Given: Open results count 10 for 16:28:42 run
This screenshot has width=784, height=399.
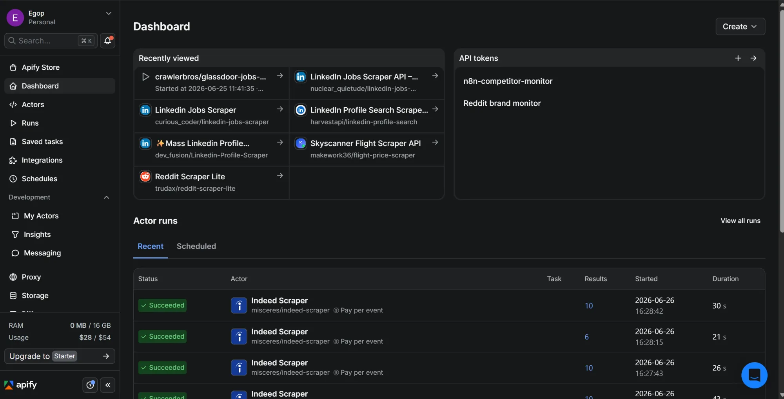Looking at the screenshot, I should (588, 306).
